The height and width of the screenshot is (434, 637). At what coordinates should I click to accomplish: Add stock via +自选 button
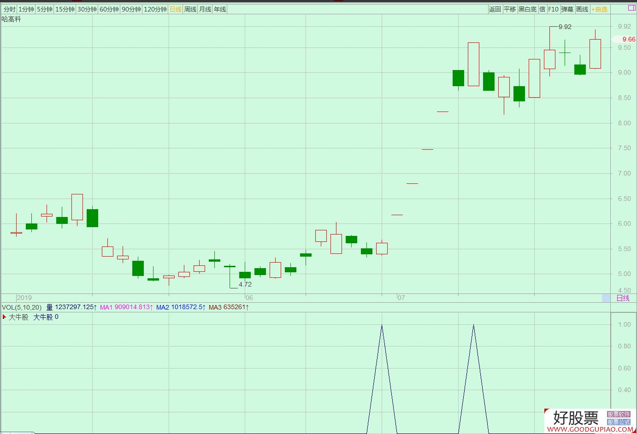click(600, 9)
